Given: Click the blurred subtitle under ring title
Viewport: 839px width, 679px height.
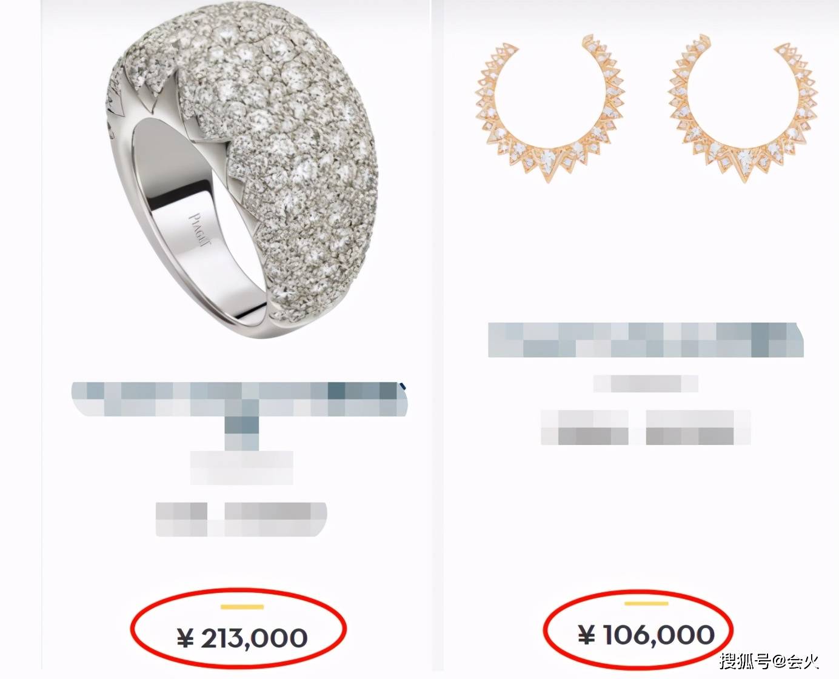Looking at the screenshot, I should [241, 467].
